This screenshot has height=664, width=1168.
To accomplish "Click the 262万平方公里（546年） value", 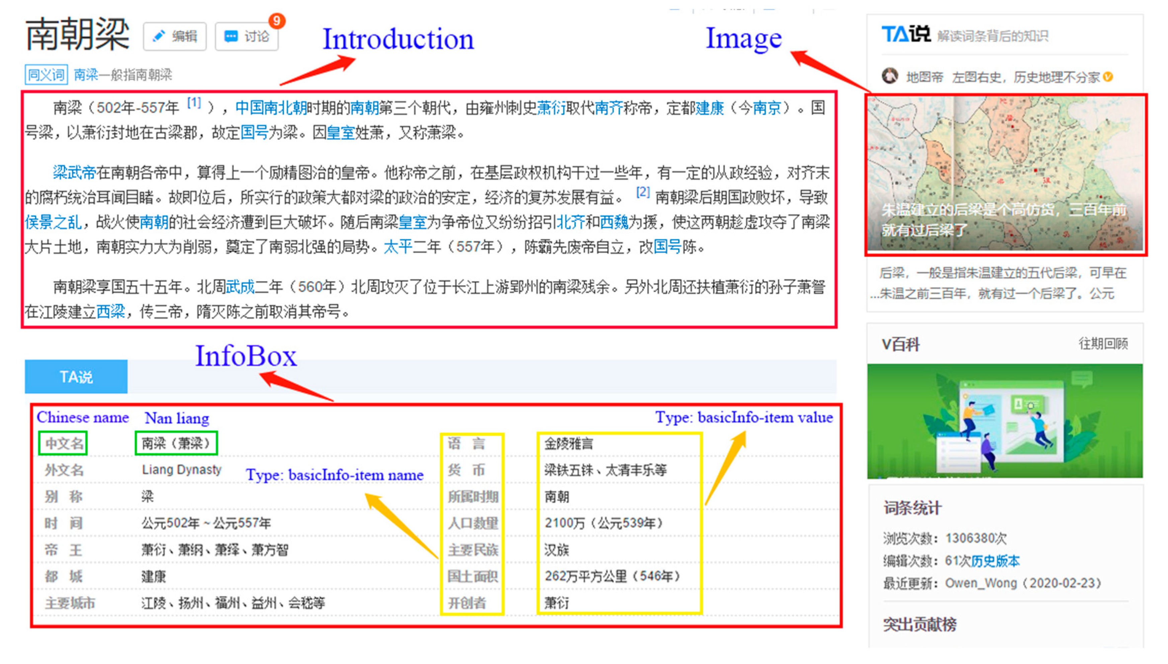I will (x=613, y=576).
